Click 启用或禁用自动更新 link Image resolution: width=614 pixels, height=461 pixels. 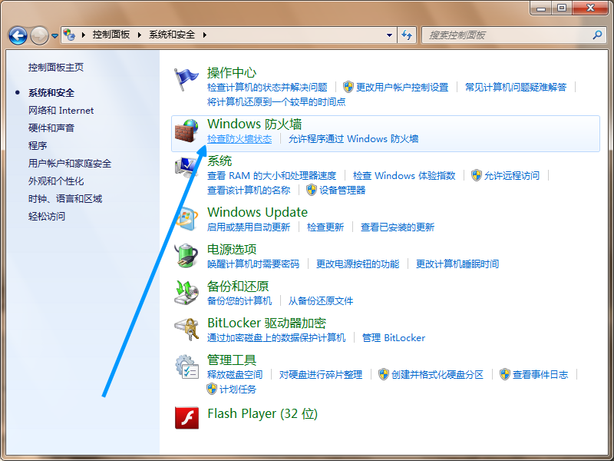pyautogui.click(x=249, y=227)
